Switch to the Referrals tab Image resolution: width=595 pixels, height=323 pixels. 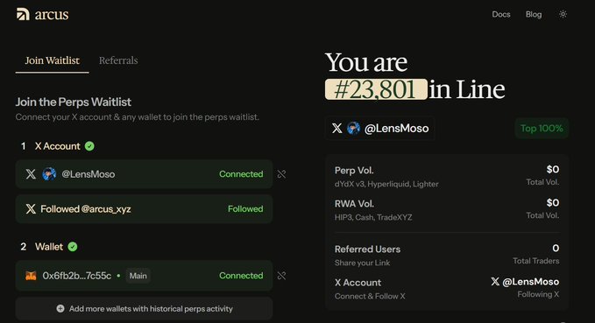tap(118, 60)
